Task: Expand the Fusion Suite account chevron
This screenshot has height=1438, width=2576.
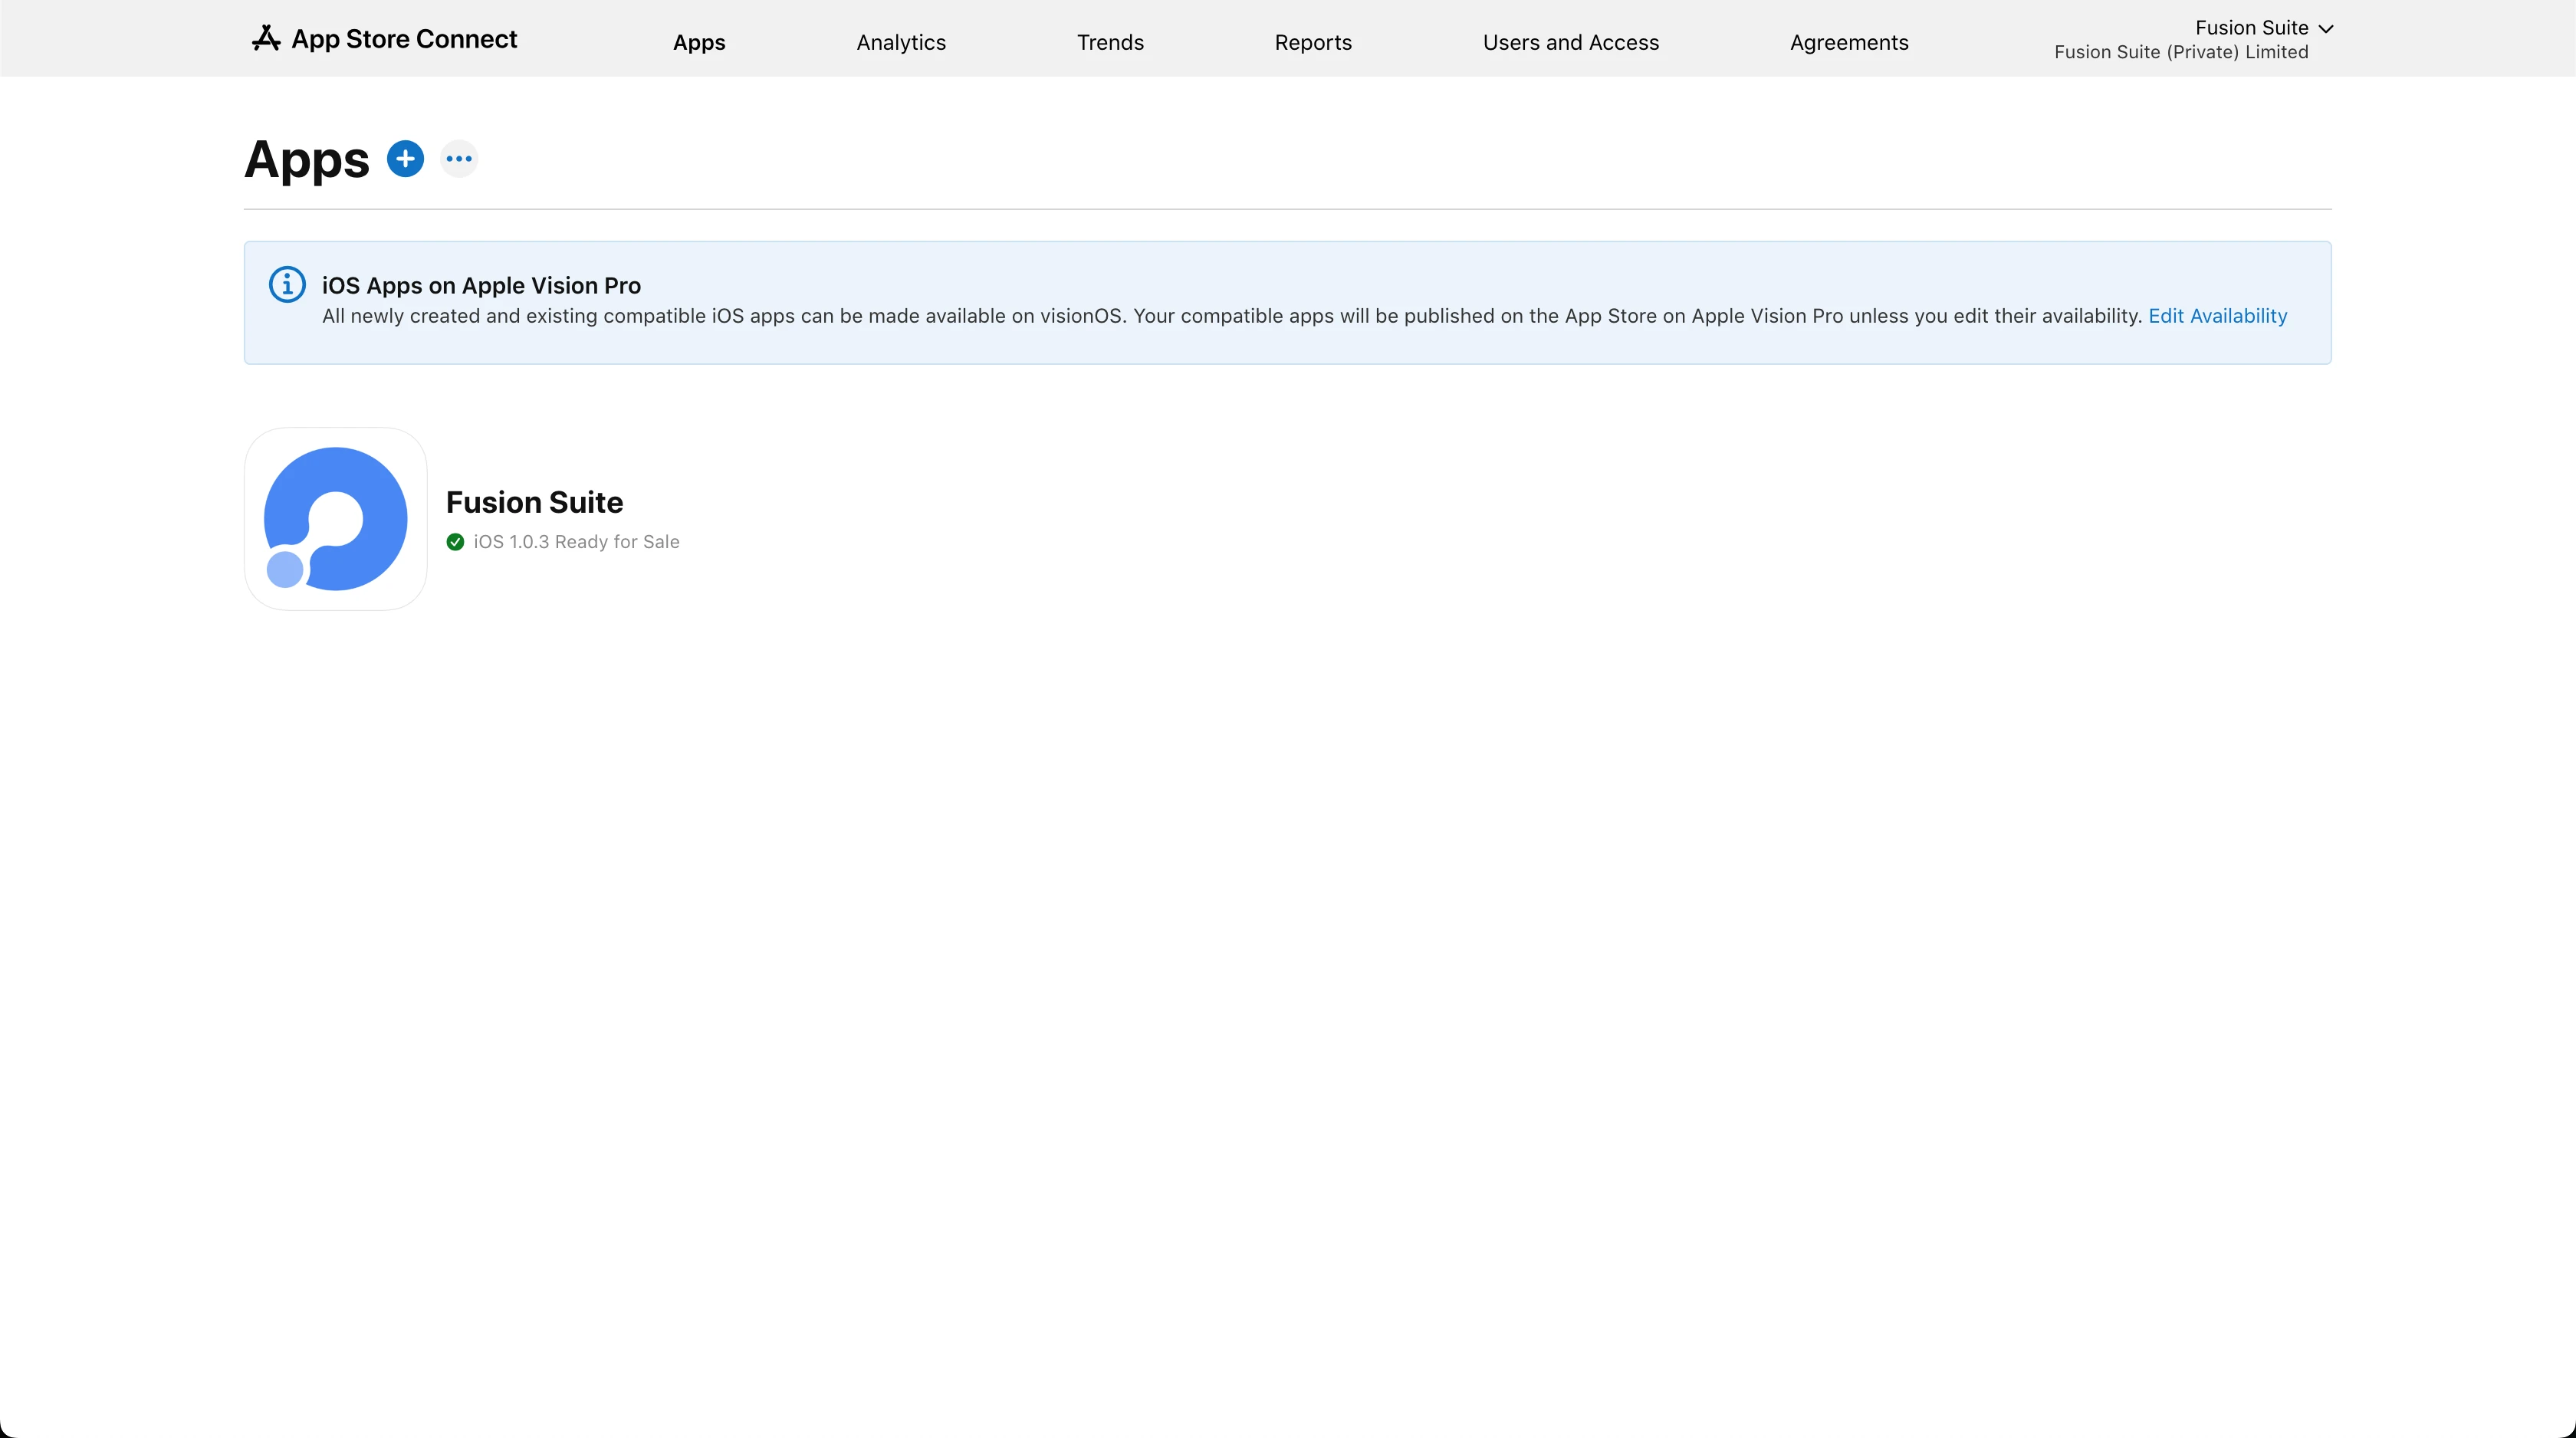Action: tap(2325, 29)
